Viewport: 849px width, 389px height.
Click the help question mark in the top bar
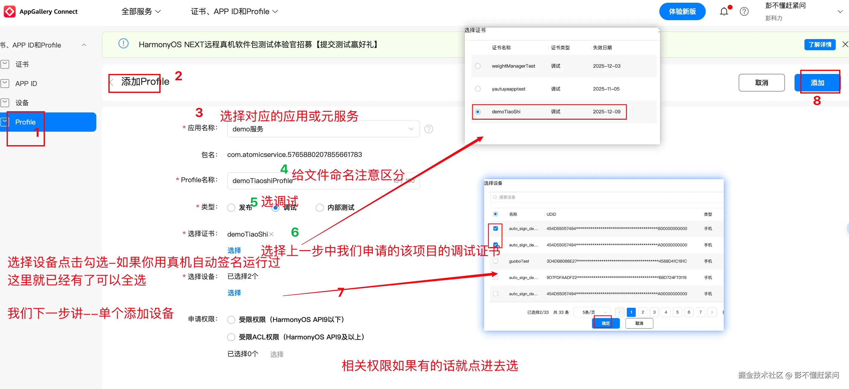point(744,11)
